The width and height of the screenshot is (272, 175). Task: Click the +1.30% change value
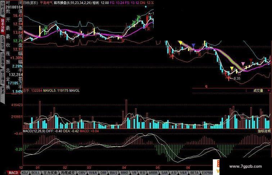click(x=17, y=58)
